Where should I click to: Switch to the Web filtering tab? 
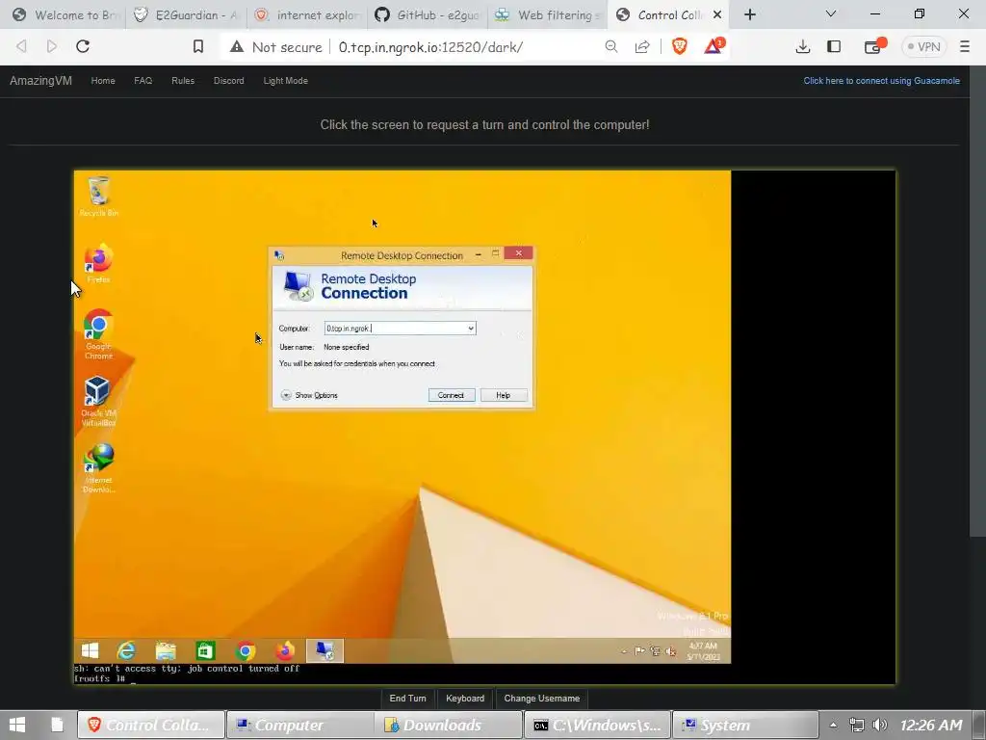(548, 14)
